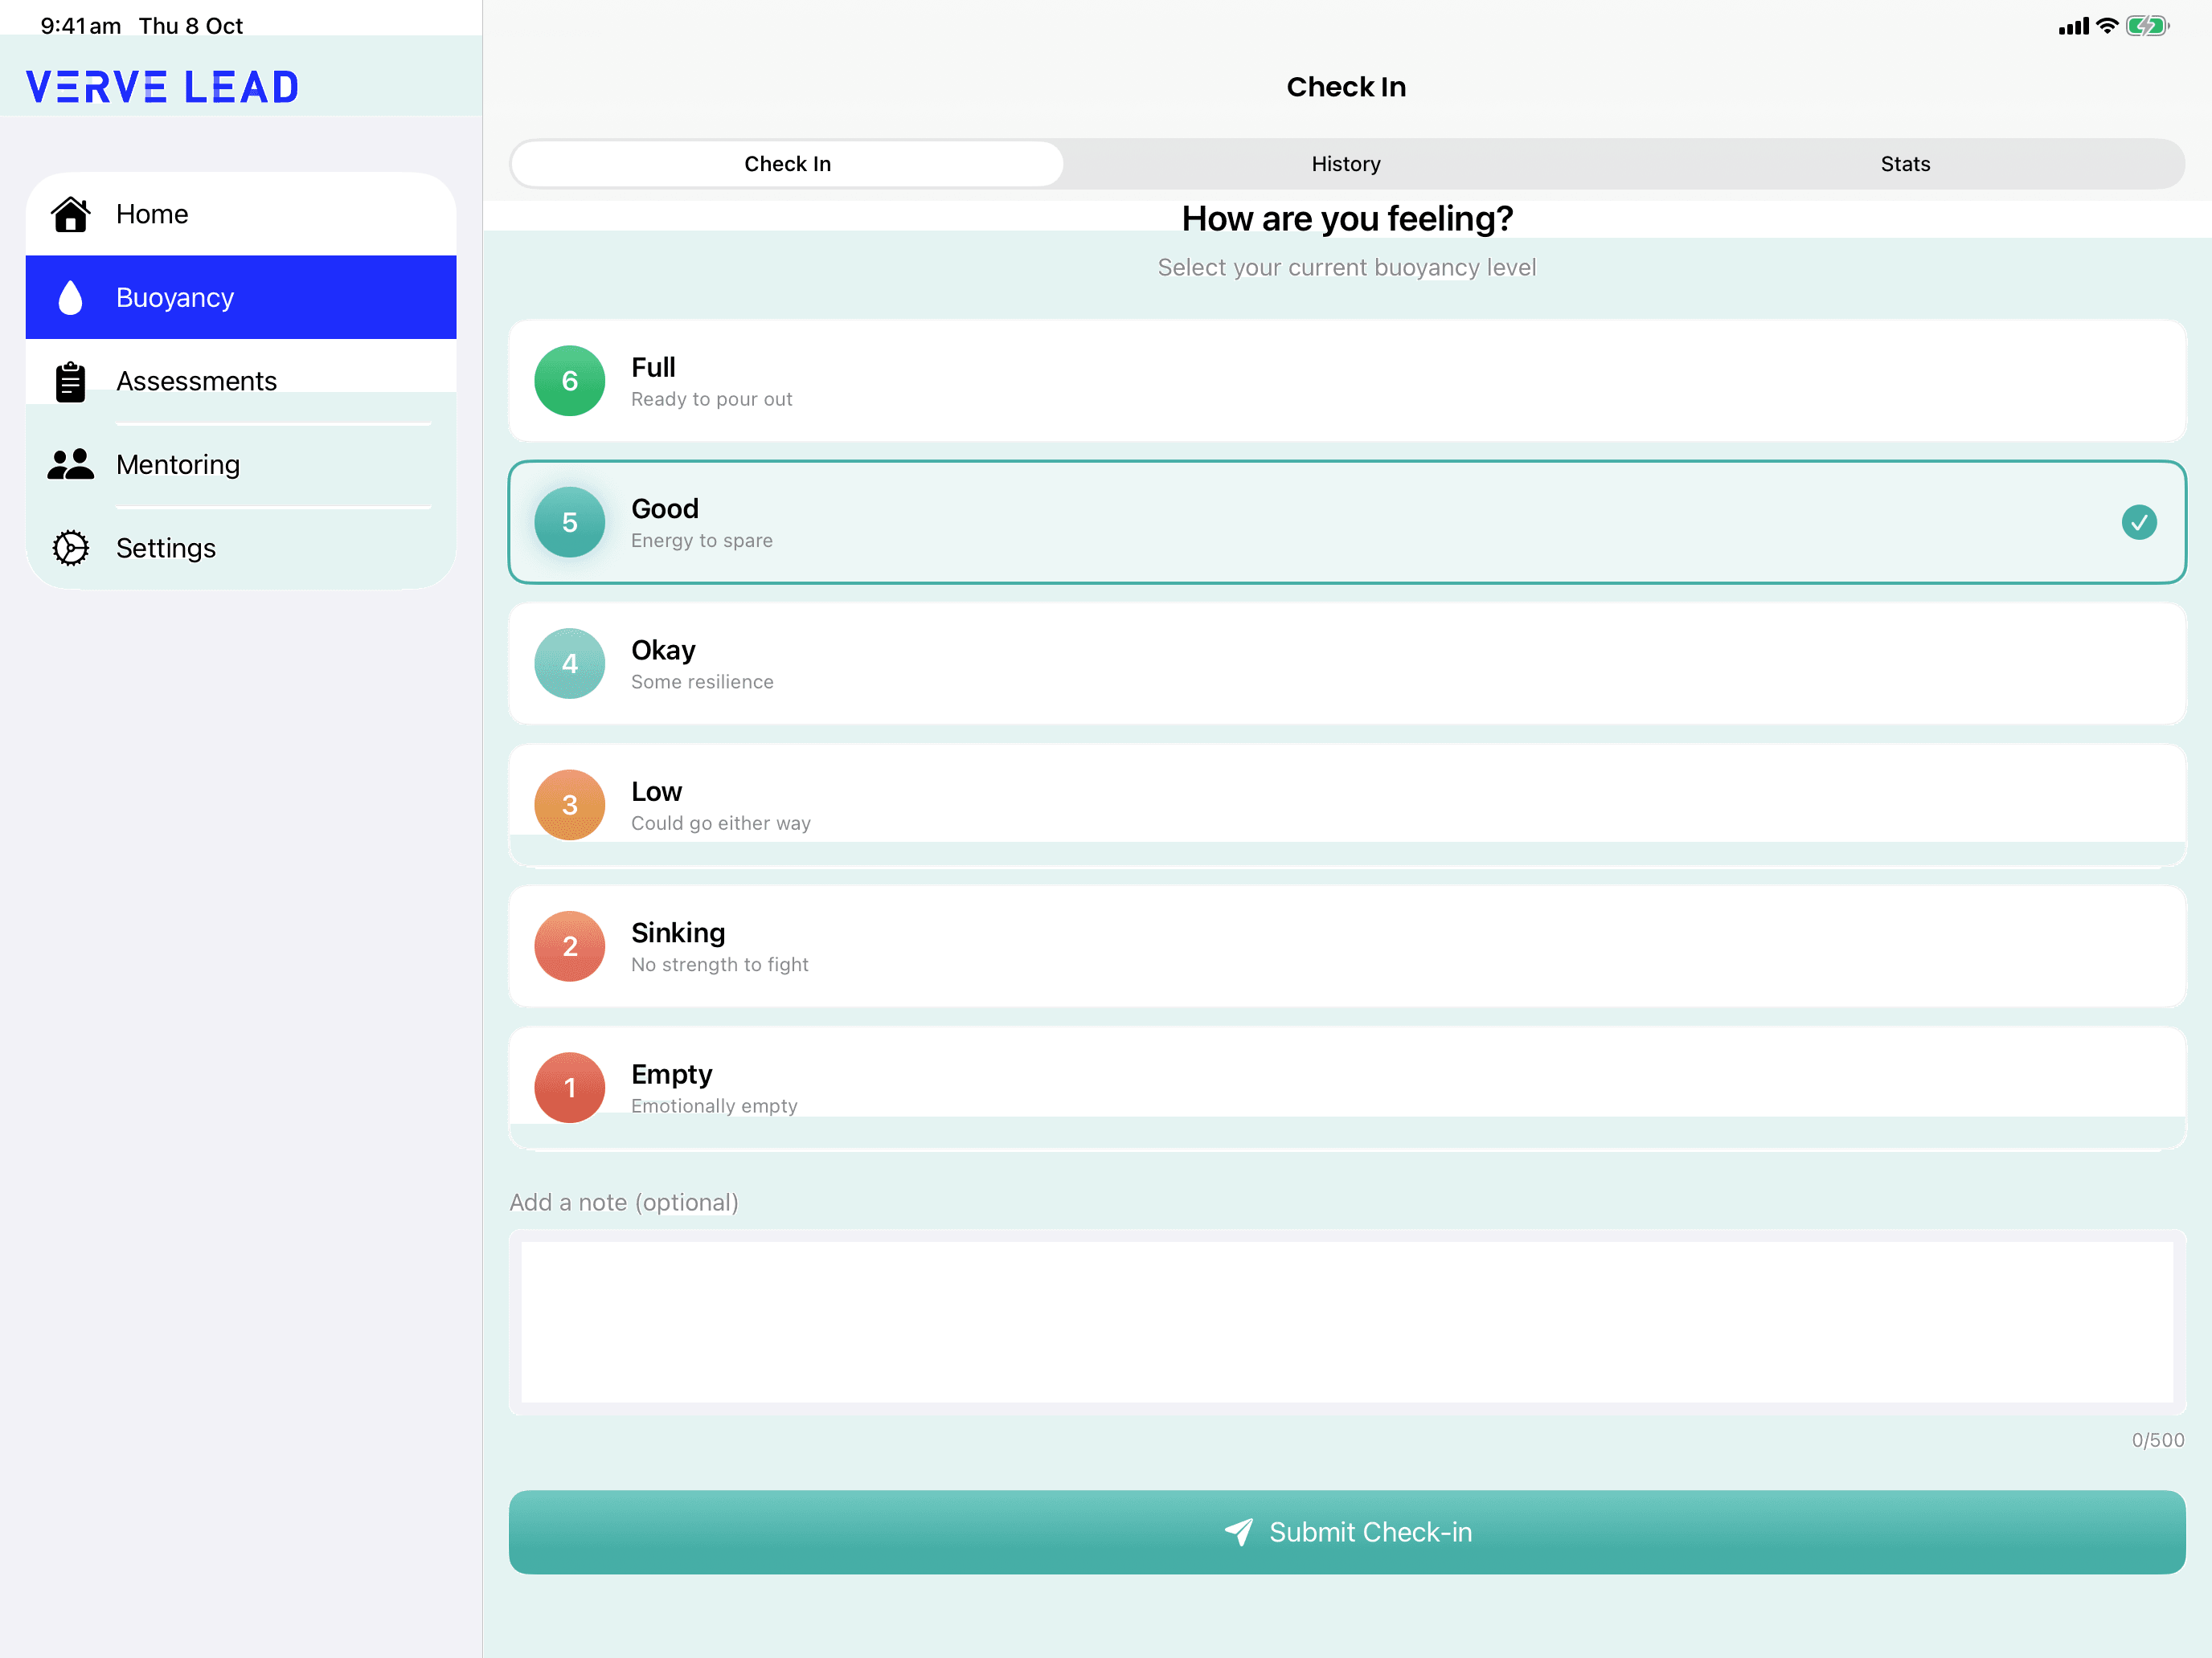Click the 'How are you feeling?' heading

click(1347, 218)
